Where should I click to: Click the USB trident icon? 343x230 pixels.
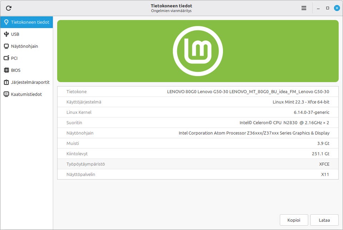click(6, 34)
